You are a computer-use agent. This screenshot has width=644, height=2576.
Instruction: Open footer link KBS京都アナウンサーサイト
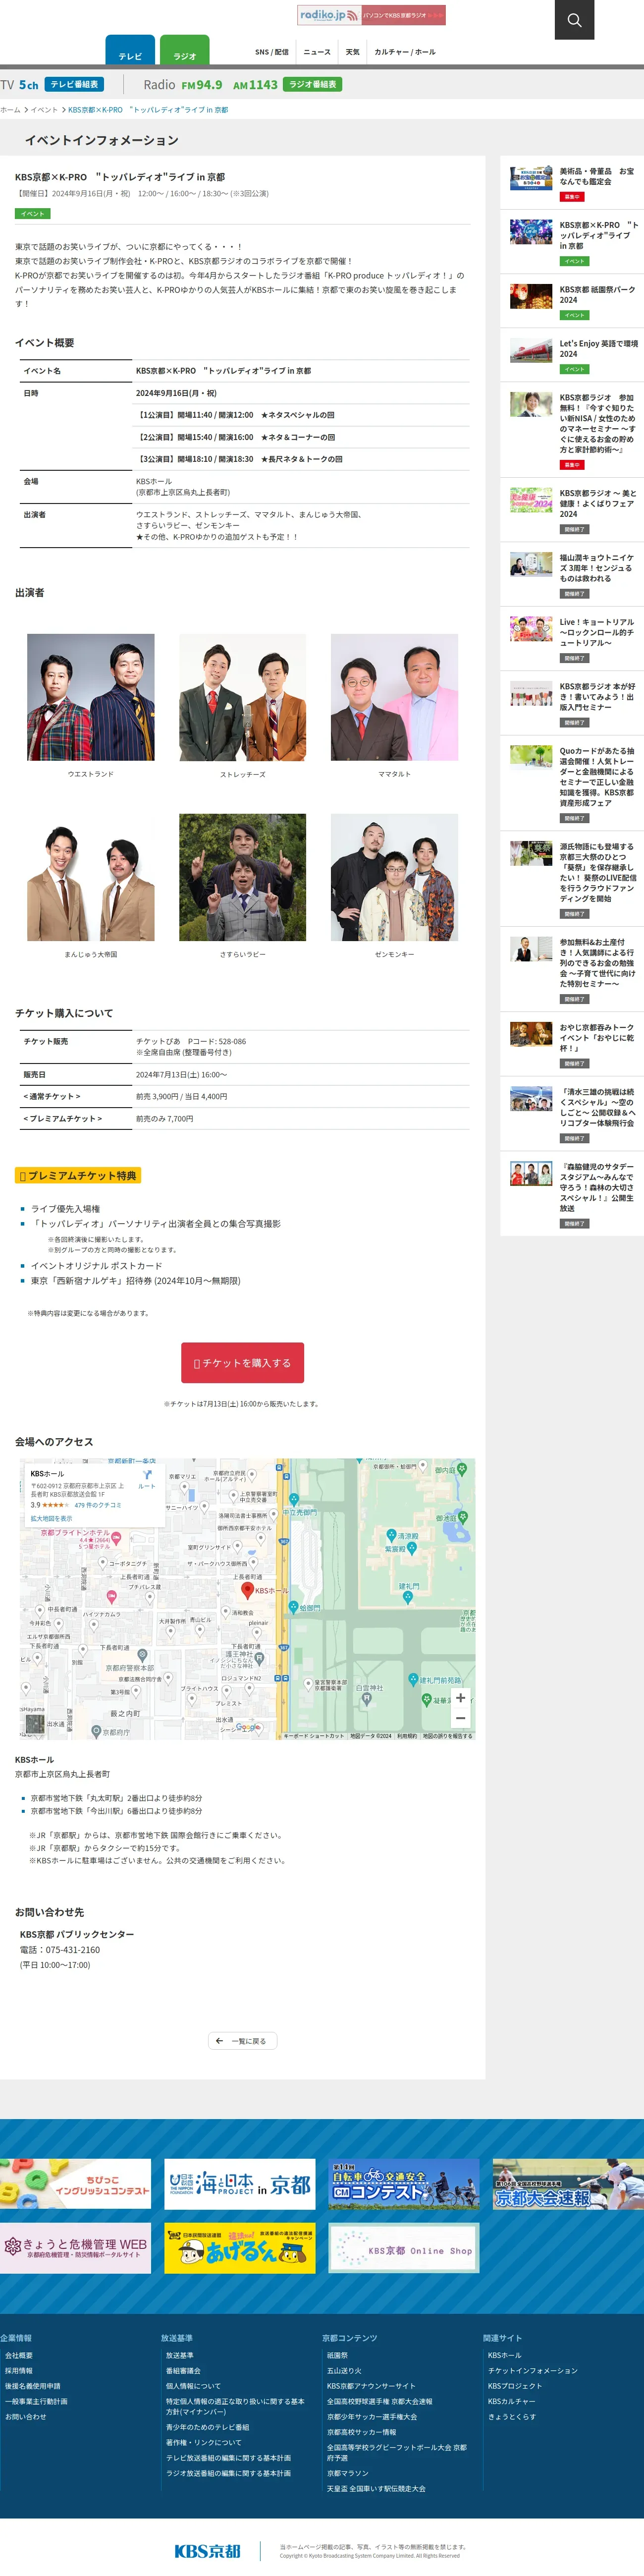(x=371, y=2385)
